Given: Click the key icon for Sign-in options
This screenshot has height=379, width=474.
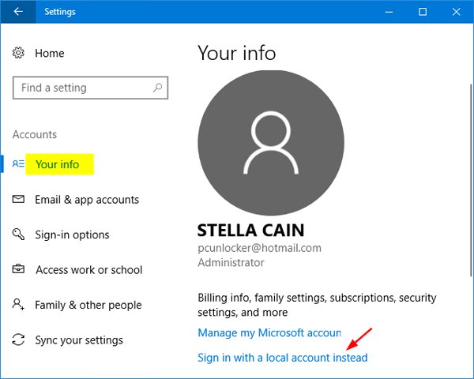Looking at the screenshot, I should click(19, 235).
